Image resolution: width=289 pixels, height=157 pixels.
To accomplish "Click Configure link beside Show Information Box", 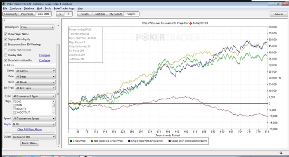I will click(x=45, y=60).
